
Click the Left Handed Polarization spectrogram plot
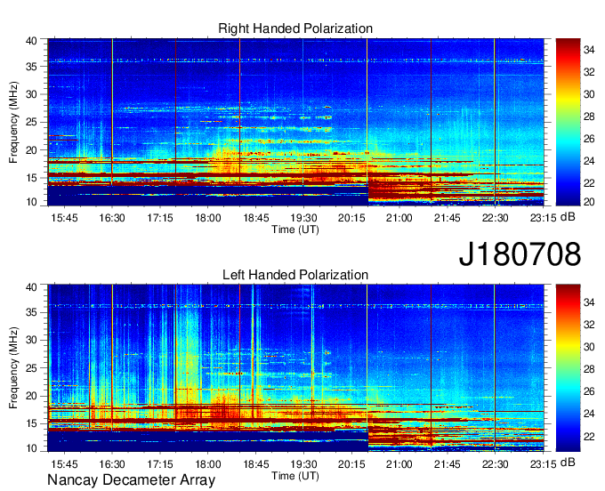tap(295, 368)
